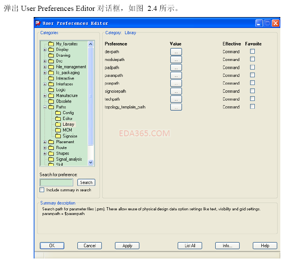Open parampath value browse button
290x267 pixels.
(176, 76)
